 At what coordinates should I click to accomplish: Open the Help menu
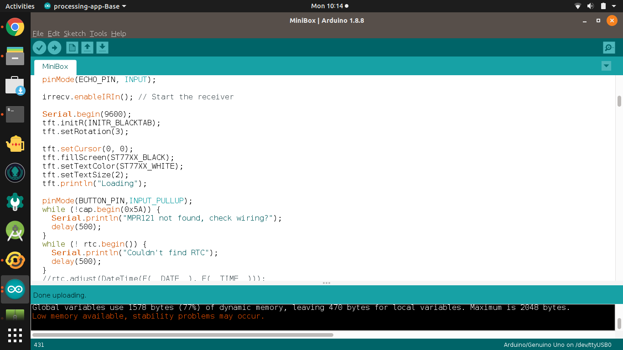(119, 34)
